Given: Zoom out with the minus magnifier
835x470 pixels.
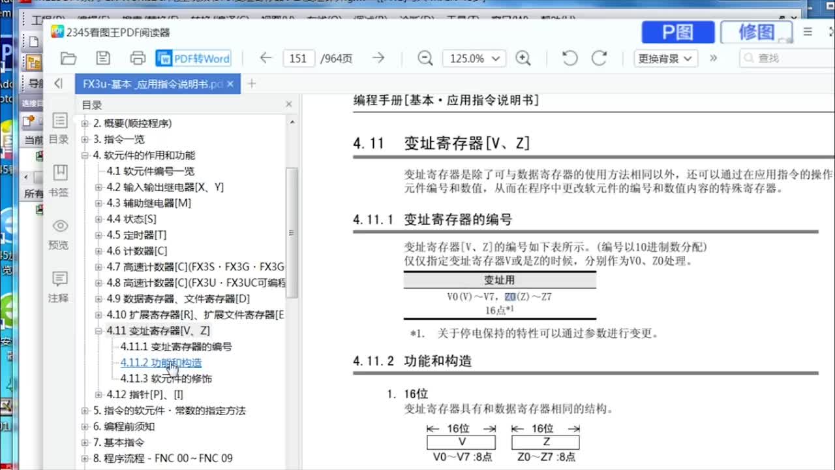Looking at the screenshot, I should coord(425,58).
